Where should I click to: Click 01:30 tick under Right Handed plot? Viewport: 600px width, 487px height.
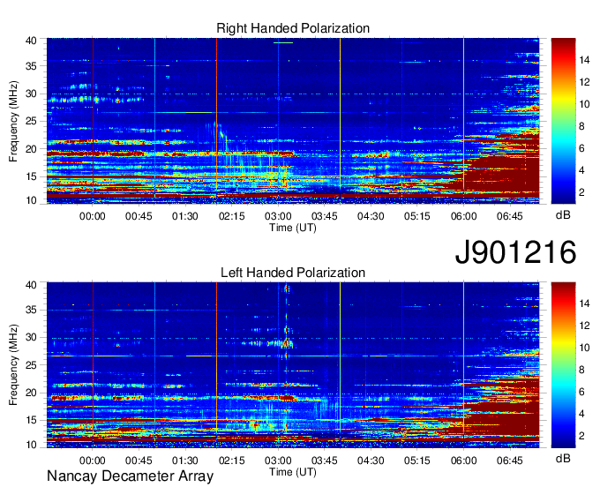[185, 216]
